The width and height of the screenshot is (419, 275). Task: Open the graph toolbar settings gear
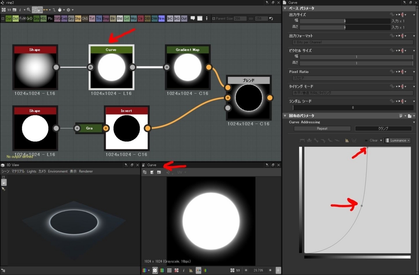coord(68,10)
